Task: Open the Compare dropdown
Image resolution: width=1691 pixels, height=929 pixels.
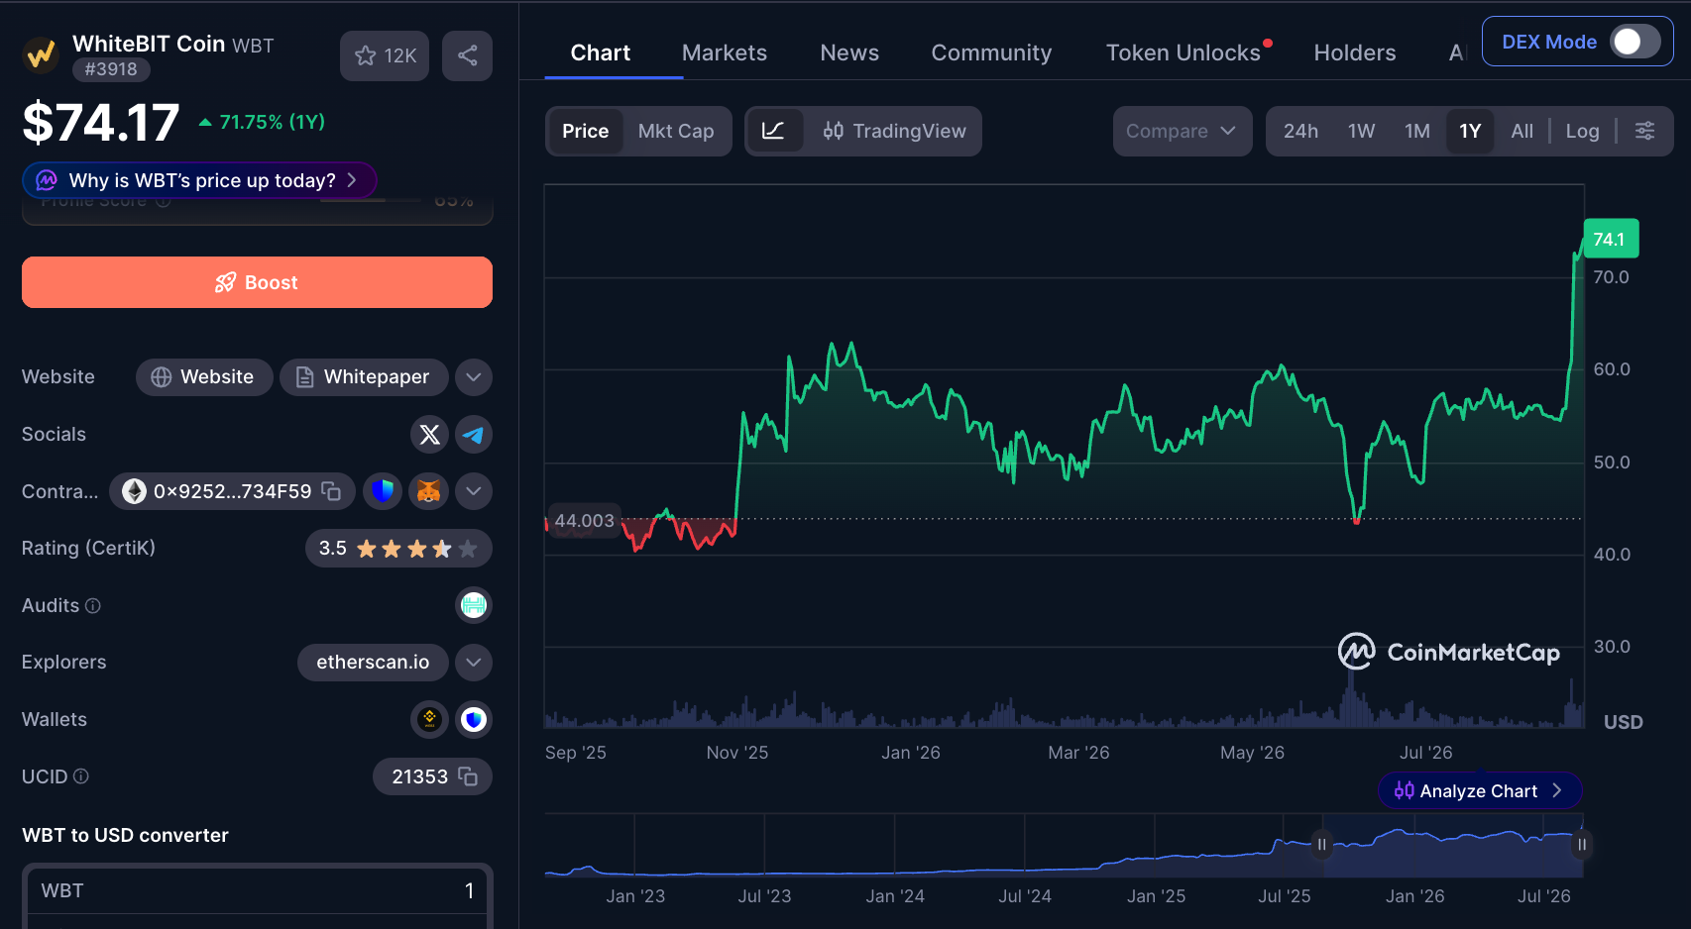Action: [x=1183, y=131]
